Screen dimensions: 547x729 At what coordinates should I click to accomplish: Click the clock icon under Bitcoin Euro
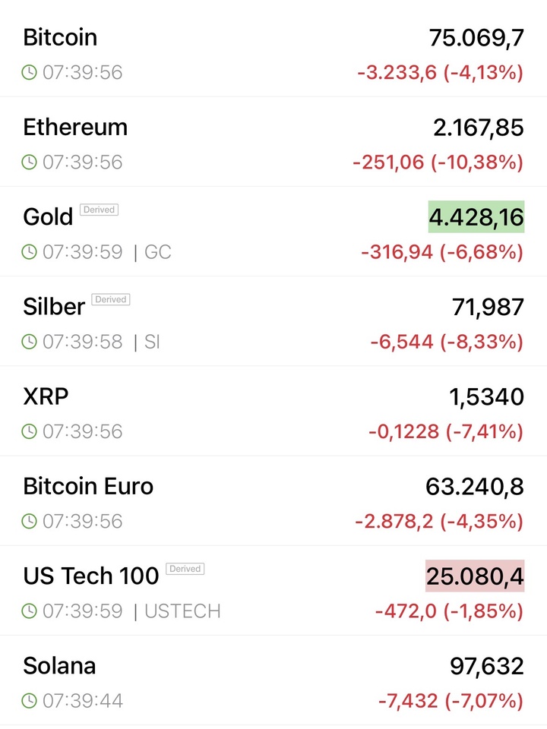click(x=29, y=521)
